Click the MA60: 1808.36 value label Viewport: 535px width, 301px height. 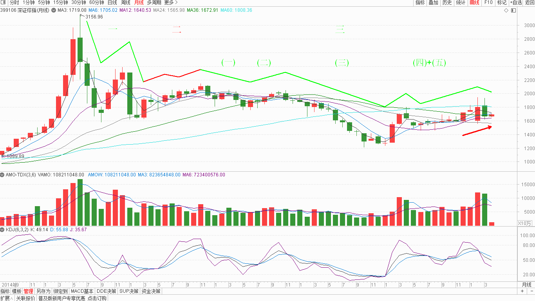(x=236, y=10)
